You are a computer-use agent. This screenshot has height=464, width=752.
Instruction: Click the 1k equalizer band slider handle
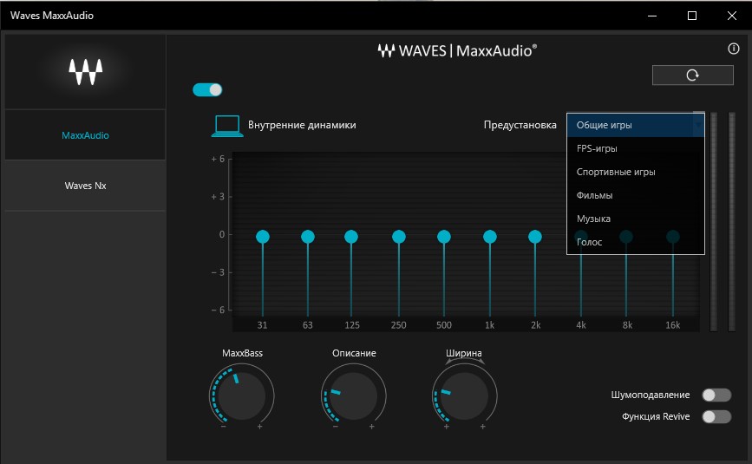point(489,236)
